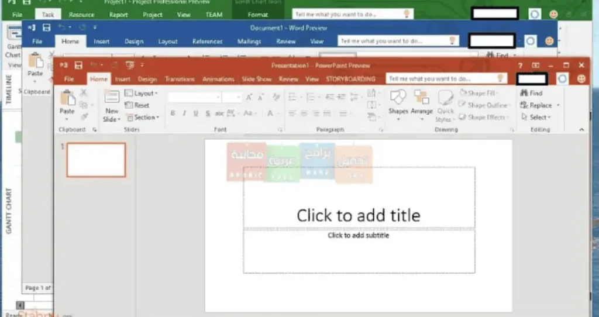Image resolution: width=599 pixels, height=317 pixels.
Task: Click the Increase List Level indent icon
Action: click(x=341, y=98)
